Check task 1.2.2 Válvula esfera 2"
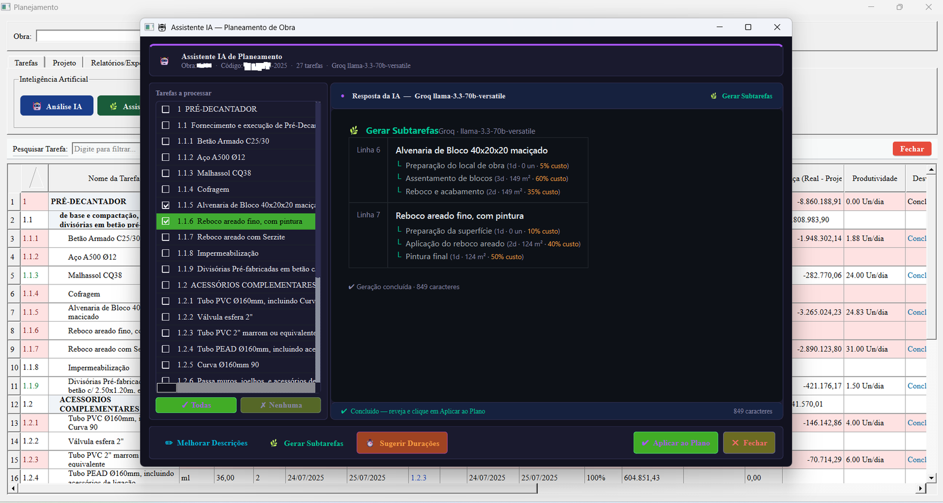Image resolution: width=943 pixels, height=503 pixels. [166, 317]
